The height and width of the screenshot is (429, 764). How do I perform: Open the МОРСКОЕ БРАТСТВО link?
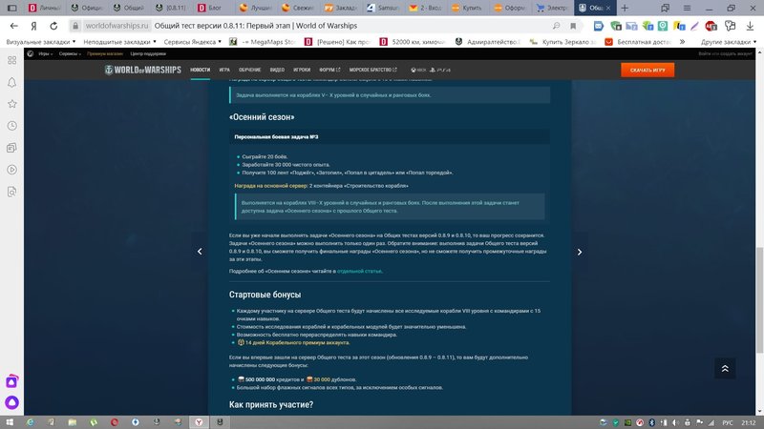[x=372, y=70]
